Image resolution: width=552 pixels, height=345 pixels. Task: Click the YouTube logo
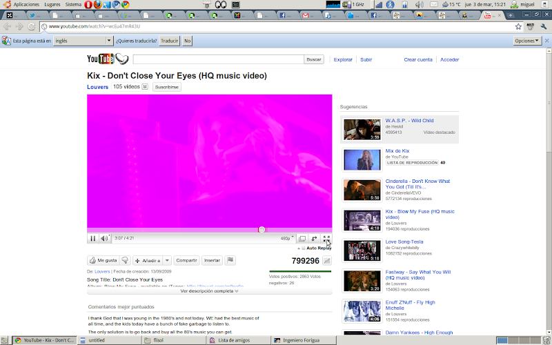click(108, 59)
